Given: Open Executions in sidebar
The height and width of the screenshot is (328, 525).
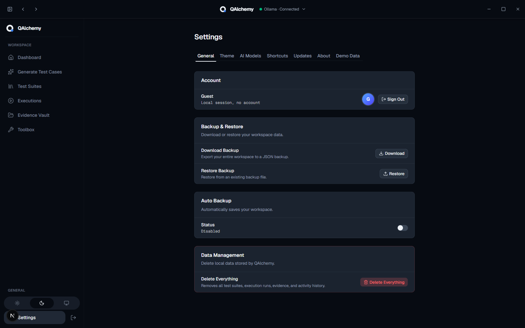Looking at the screenshot, I should pos(42,101).
